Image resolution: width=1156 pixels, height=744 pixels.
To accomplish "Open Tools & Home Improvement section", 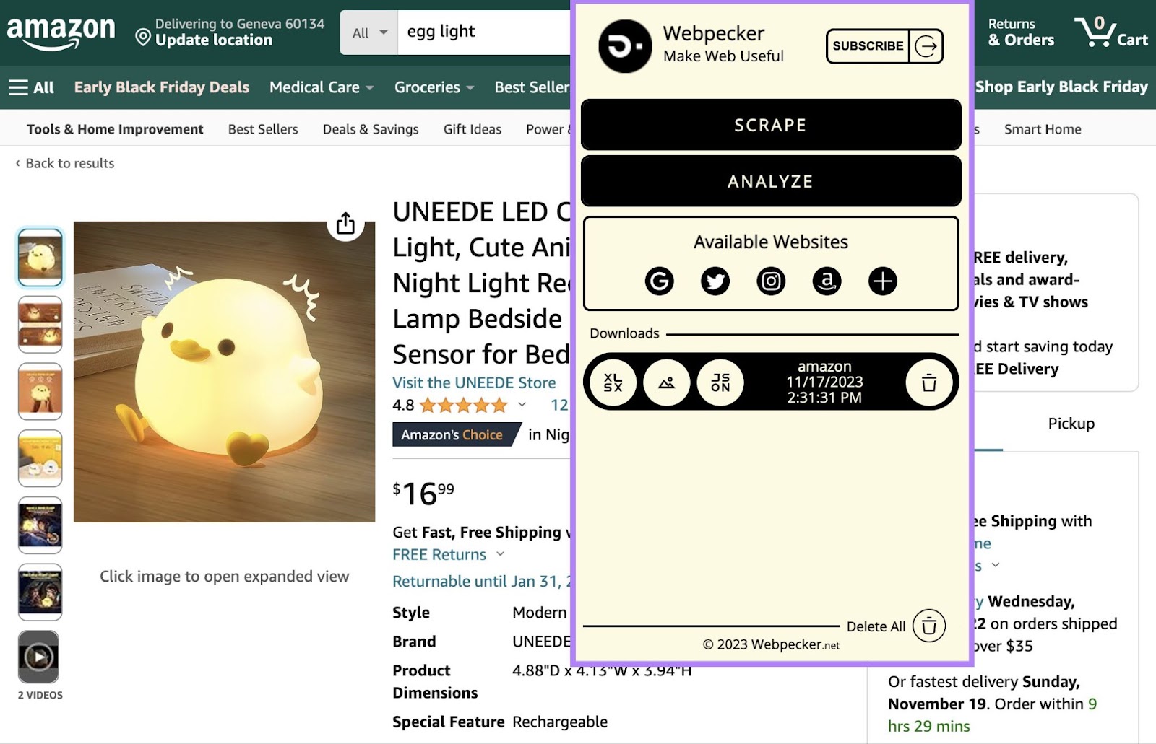I will coord(115,129).
